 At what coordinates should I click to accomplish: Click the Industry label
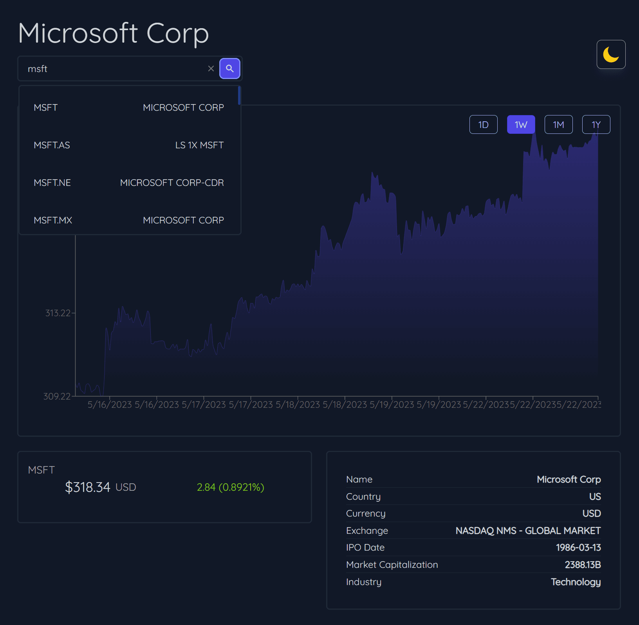(364, 582)
